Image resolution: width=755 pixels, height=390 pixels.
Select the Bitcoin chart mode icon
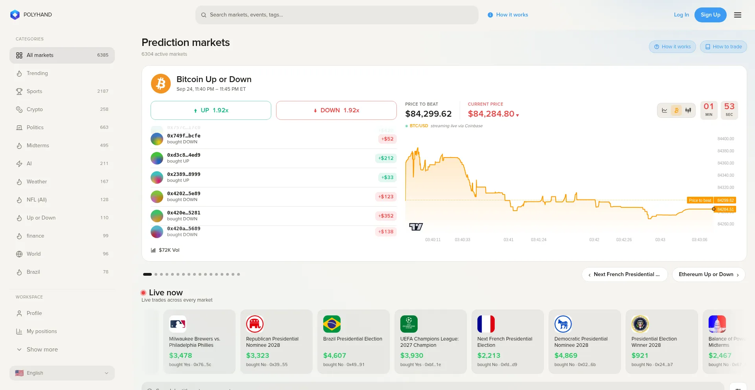point(676,110)
